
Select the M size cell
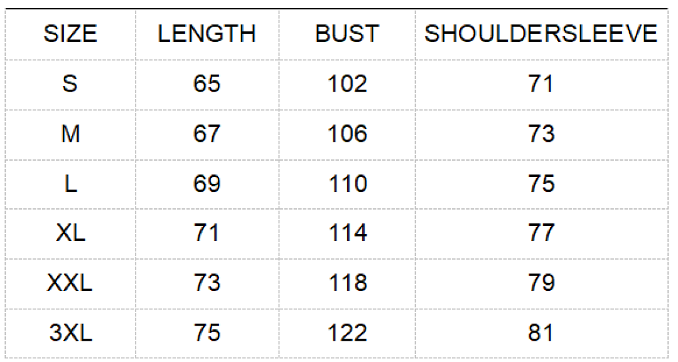coord(70,133)
